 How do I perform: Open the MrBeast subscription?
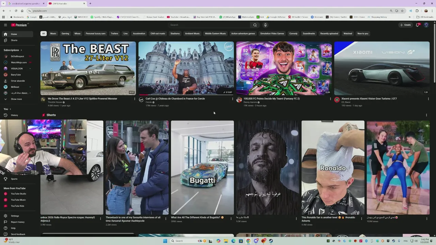[x=17, y=87]
